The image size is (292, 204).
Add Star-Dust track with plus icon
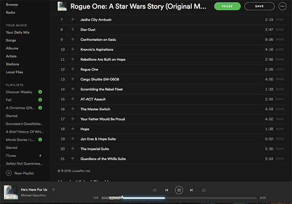(73, 30)
